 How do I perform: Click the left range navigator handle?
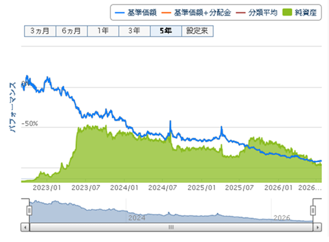[29, 210]
